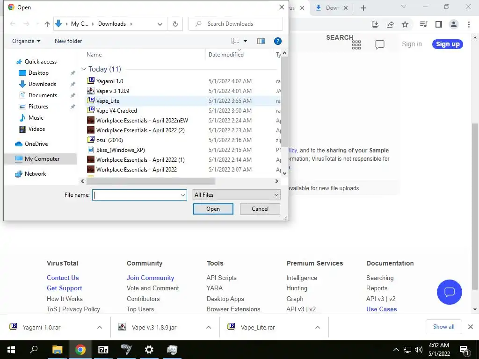Open Chrome side panel icon
This screenshot has height=359, width=479.
tap(439, 24)
